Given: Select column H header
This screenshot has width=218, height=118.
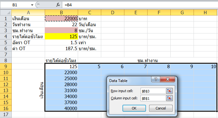Looking at the screenshot, I should click(205, 13).
